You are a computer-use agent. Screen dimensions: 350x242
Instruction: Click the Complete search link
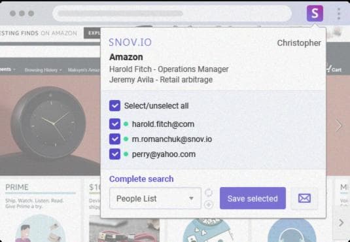click(141, 179)
